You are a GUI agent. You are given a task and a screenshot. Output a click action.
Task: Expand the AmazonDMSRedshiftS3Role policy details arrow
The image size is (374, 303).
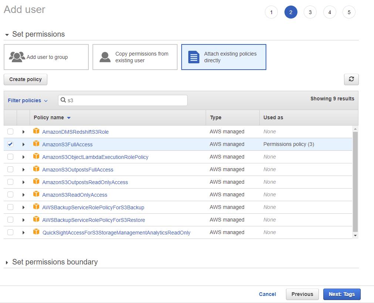(x=23, y=132)
